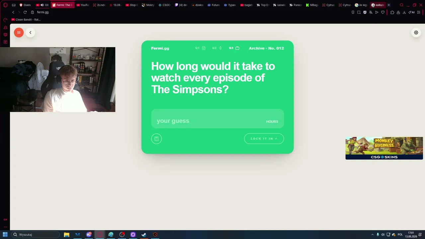Switch to the 2Linde tab
Viewport: 425px width, 239px height.
pos(99,5)
